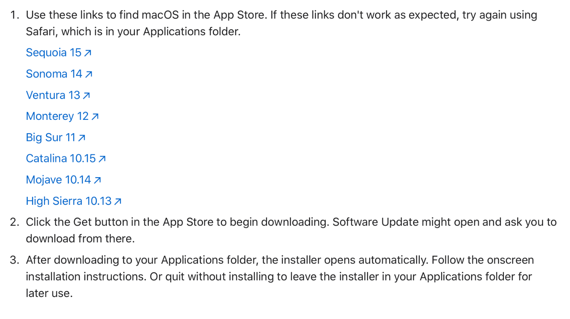
Task: Click the step 1 paragraph about App Store links
Action: pos(282,23)
